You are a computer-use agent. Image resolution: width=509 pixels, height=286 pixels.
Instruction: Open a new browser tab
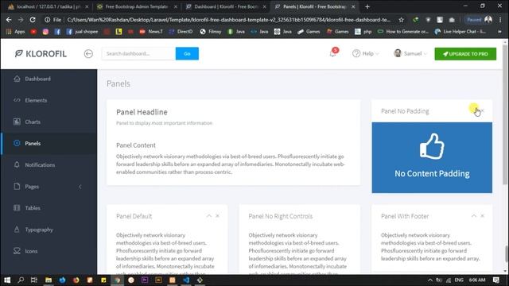click(367, 6)
